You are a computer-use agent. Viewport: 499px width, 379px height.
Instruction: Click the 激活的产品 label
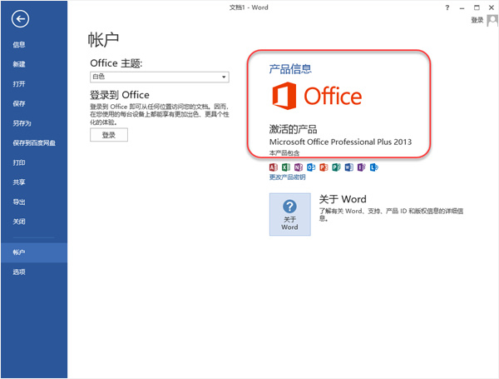[293, 129]
